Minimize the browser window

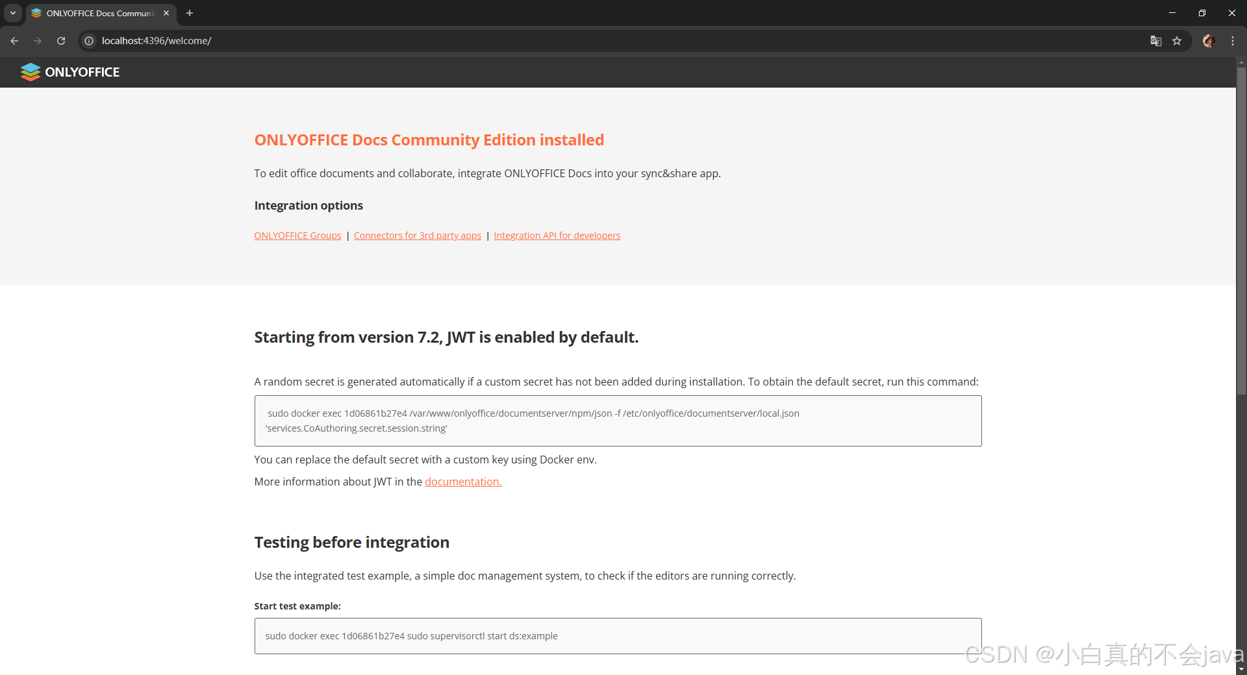[1172, 13]
